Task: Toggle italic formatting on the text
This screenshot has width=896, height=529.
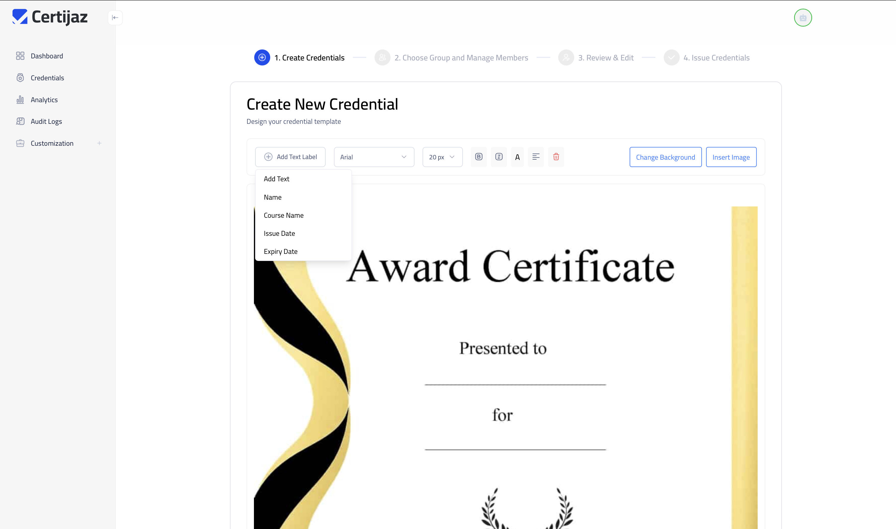Action: [499, 157]
